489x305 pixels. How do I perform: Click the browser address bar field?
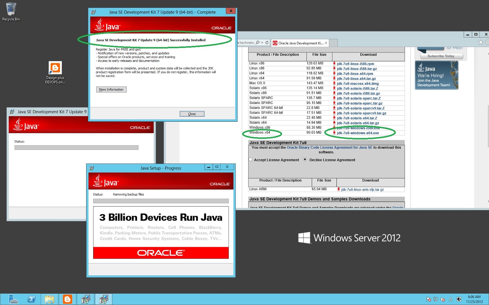point(246,43)
